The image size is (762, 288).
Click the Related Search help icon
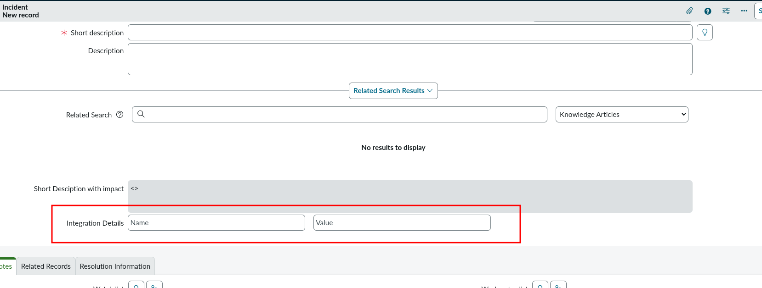click(120, 115)
